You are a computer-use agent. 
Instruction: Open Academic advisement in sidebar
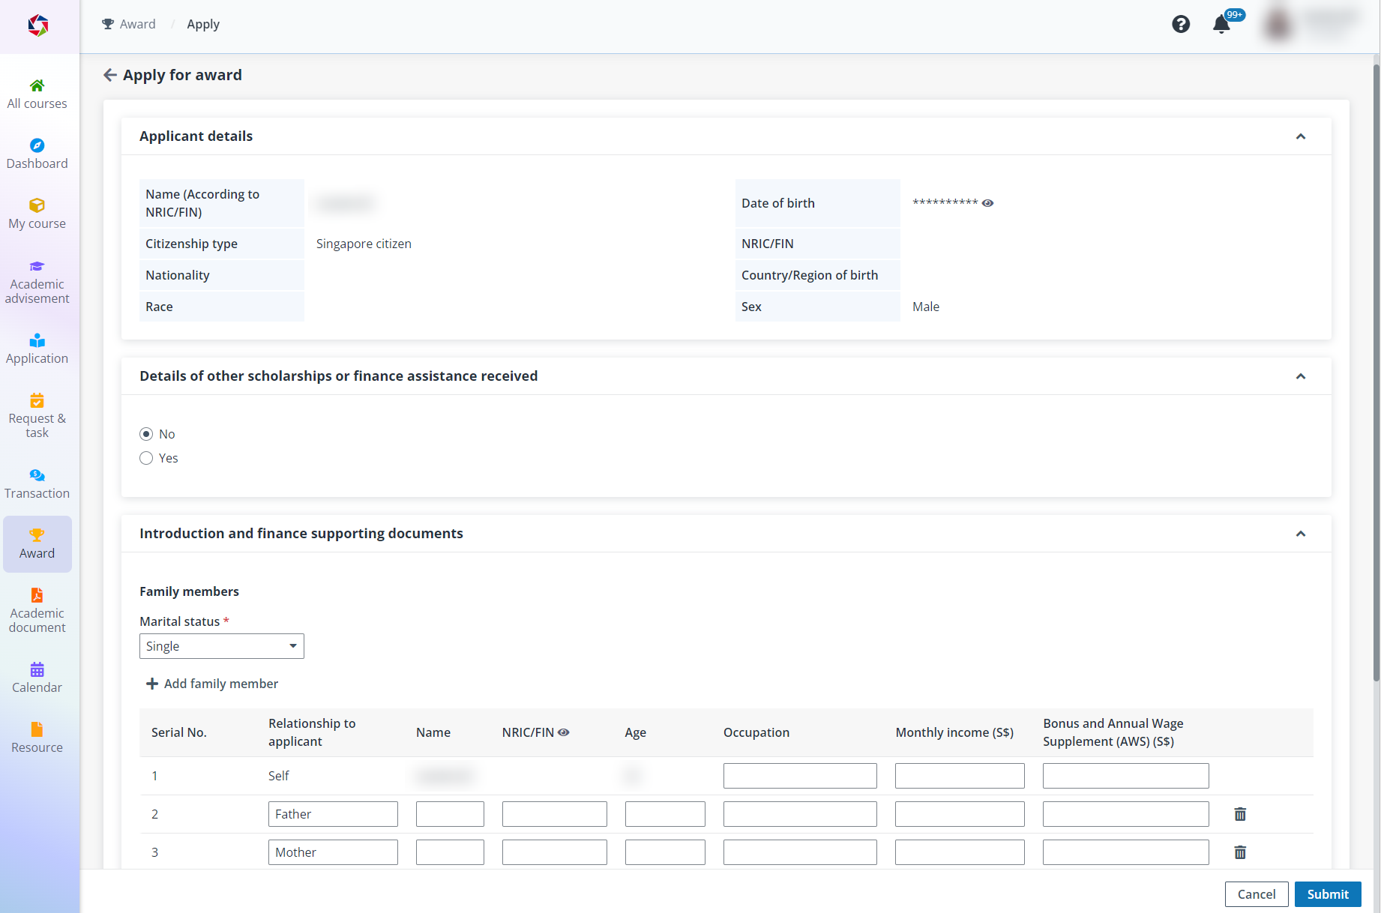37,282
